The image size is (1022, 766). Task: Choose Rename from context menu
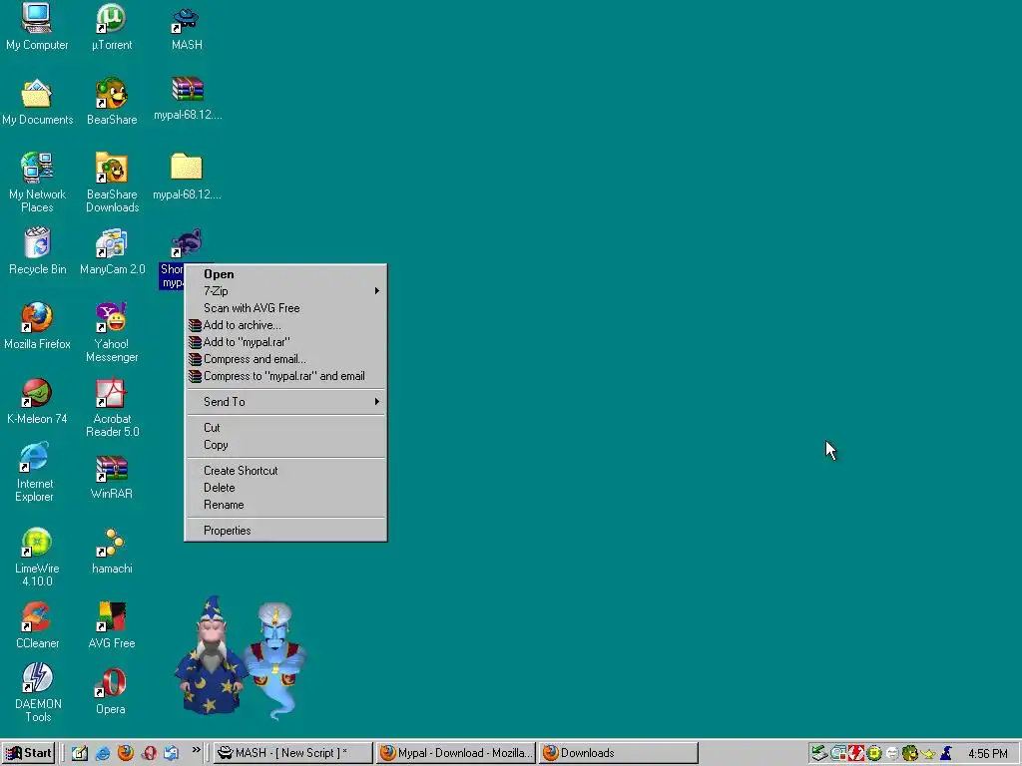pyautogui.click(x=286, y=505)
